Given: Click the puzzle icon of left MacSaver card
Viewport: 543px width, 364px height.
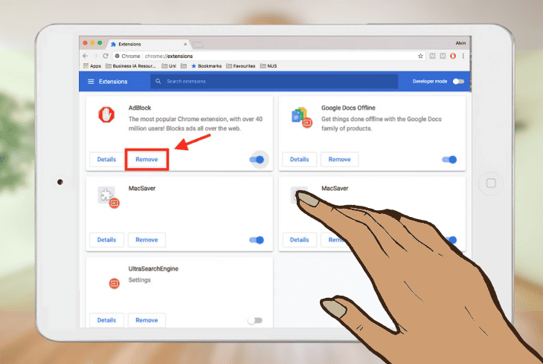Looking at the screenshot, I should pyautogui.click(x=108, y=197).
